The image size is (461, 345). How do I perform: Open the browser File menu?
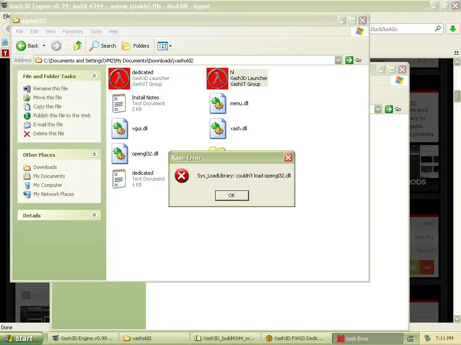(x=6, y=16)
